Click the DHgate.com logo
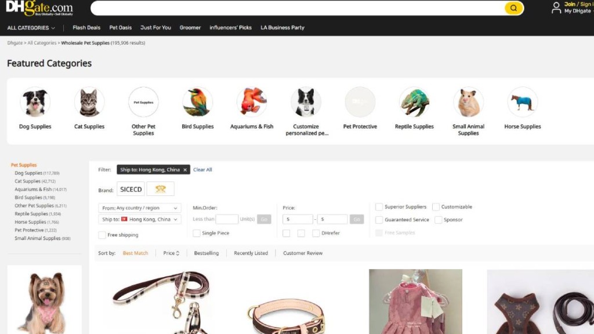 coord(39,8)
